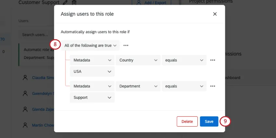This screenshot has height=138, width=276.
Task: Close the Assign users dialog
Action: click(x=215, y=14)
